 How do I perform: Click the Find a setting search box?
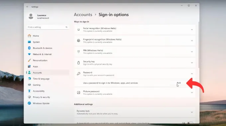point(48,27)
